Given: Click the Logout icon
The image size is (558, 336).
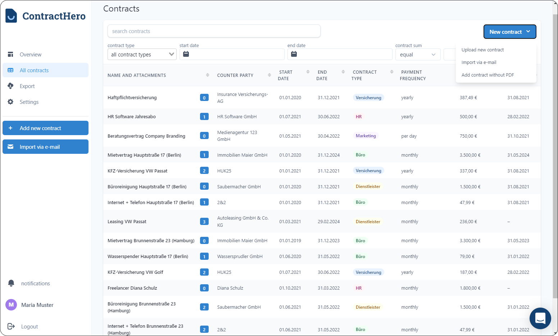Looking at the screenshot, I should pos(11,326).
